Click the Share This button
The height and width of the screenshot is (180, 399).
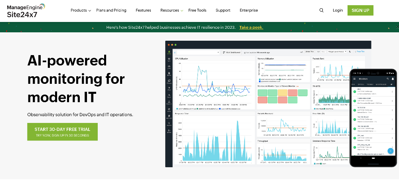310,51
